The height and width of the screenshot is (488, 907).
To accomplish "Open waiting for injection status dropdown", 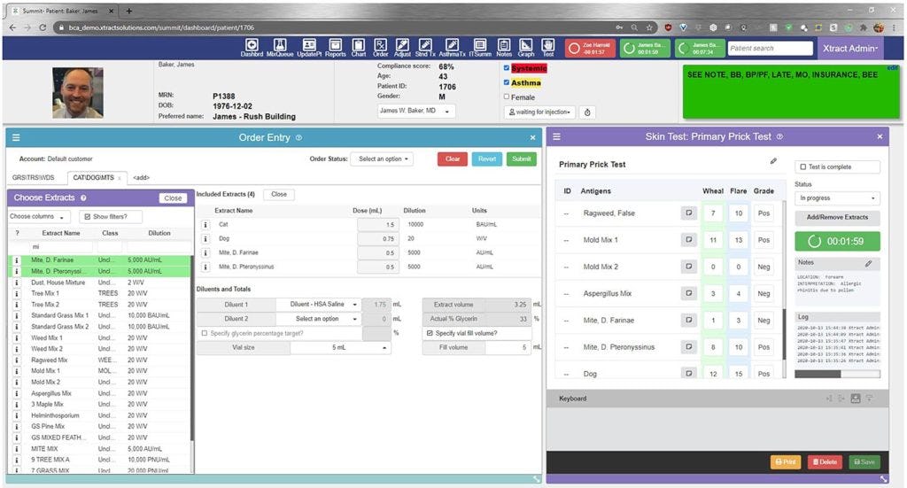I will 539,112.
